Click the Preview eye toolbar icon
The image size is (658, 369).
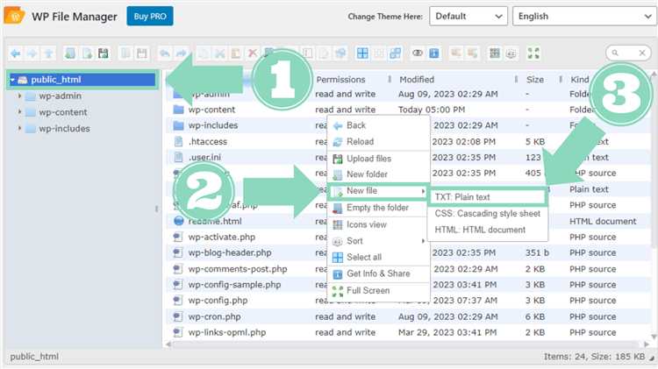coord(417,53)
